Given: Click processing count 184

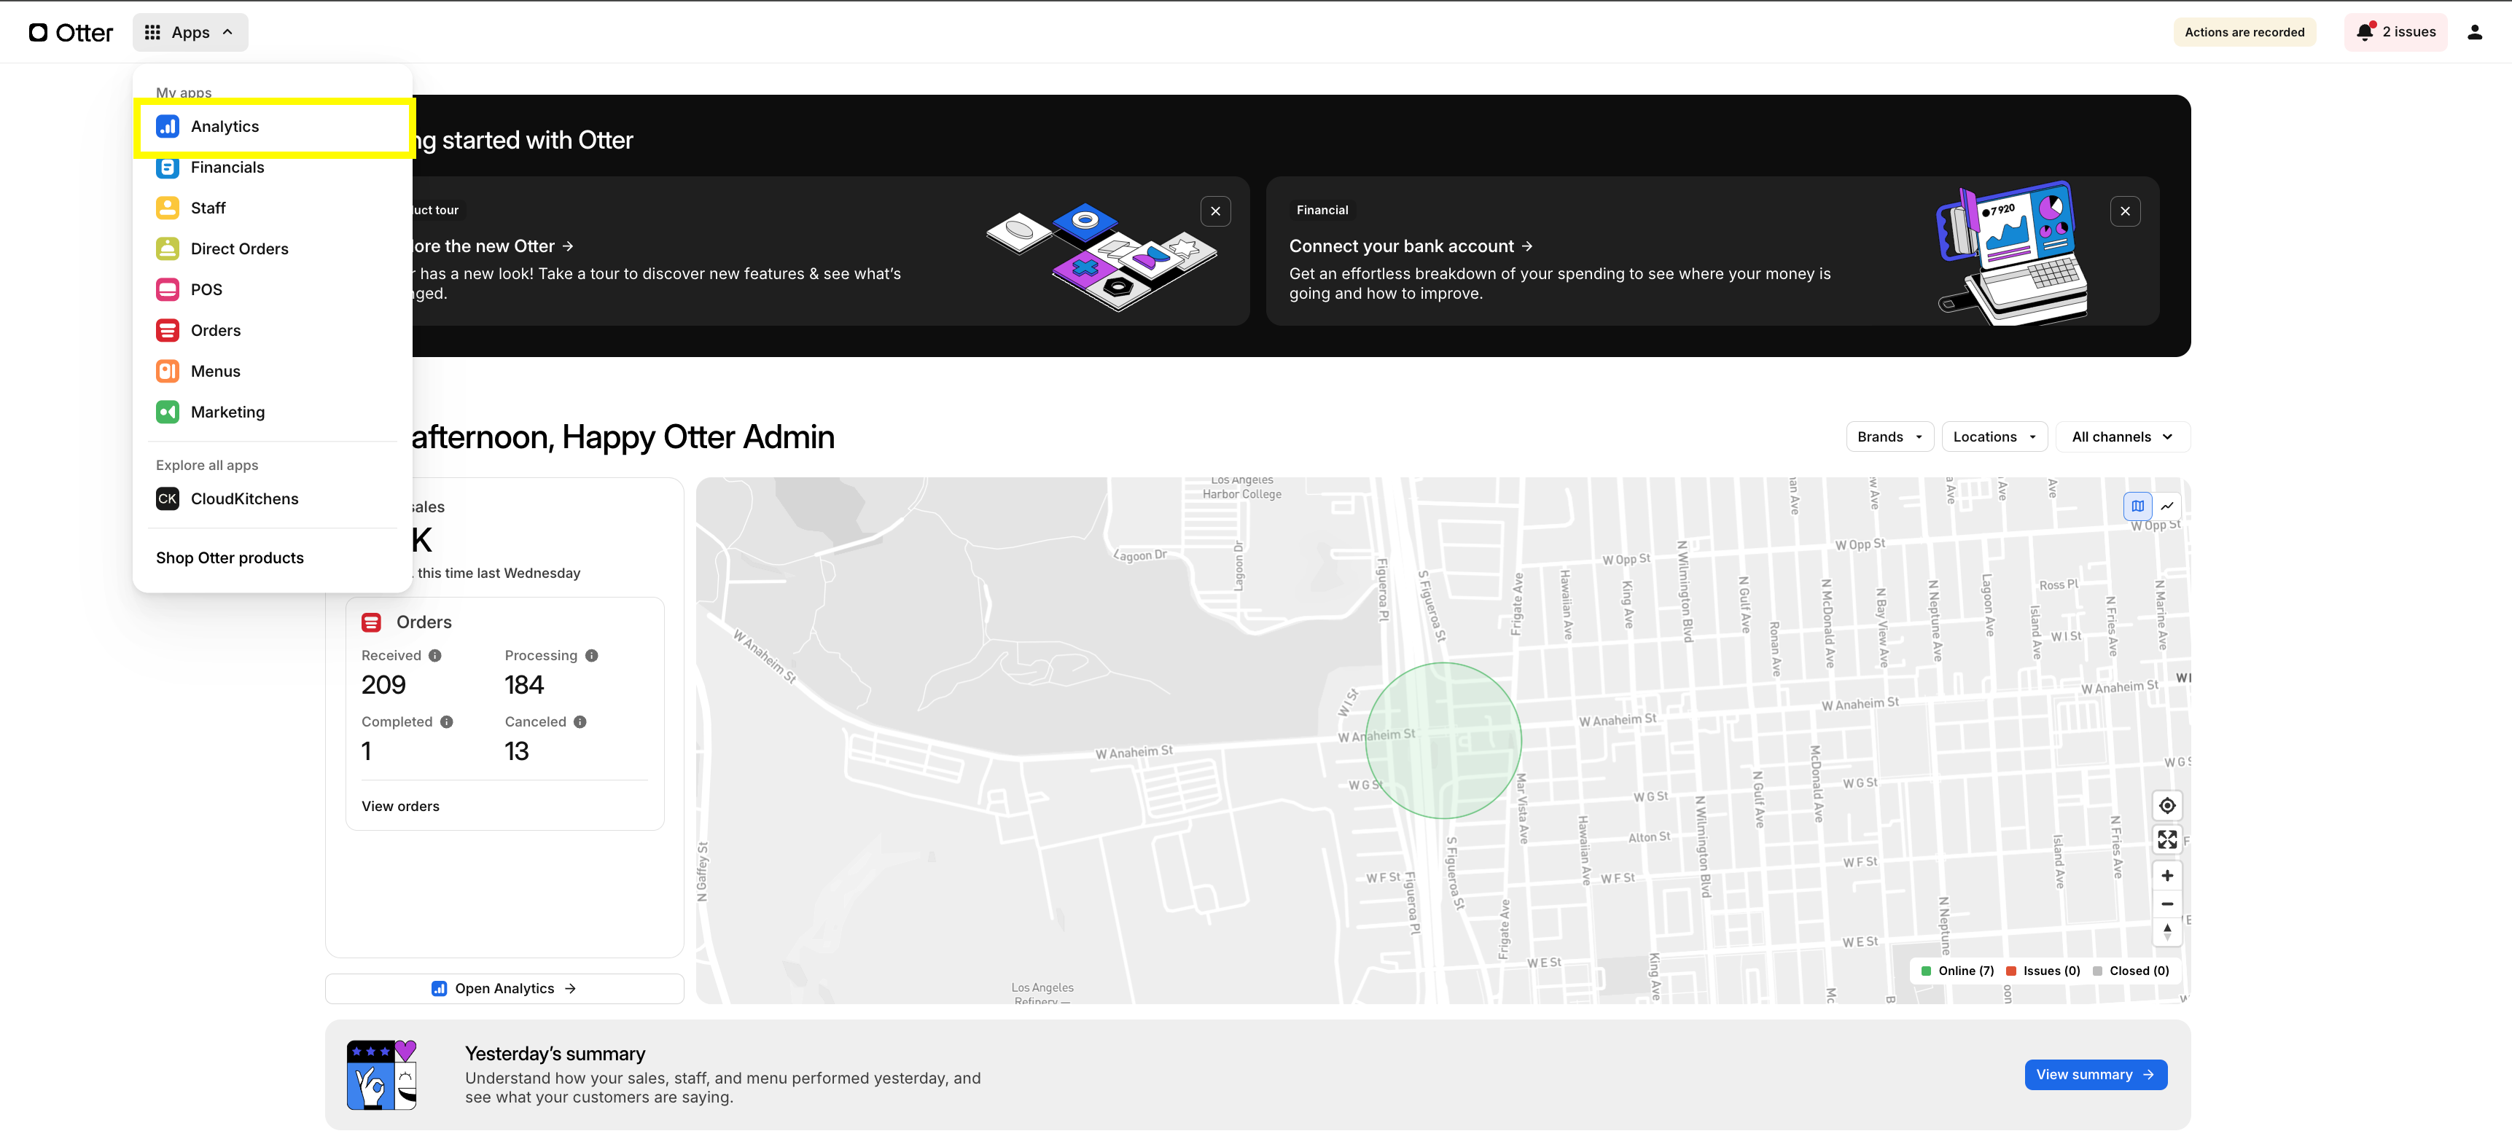Looking at the screenshot, I should click(523, 685).
